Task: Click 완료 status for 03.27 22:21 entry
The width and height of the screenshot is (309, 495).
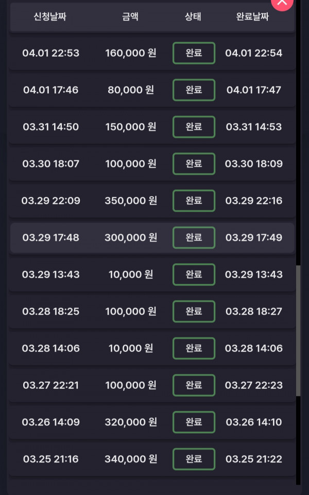Action: [x=194, y=385]
